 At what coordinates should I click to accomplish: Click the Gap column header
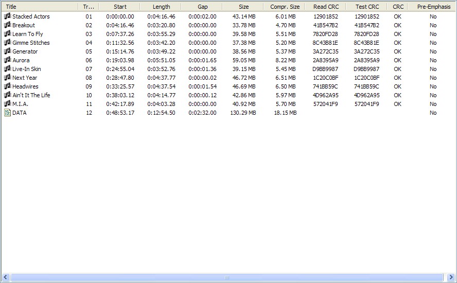202,7
